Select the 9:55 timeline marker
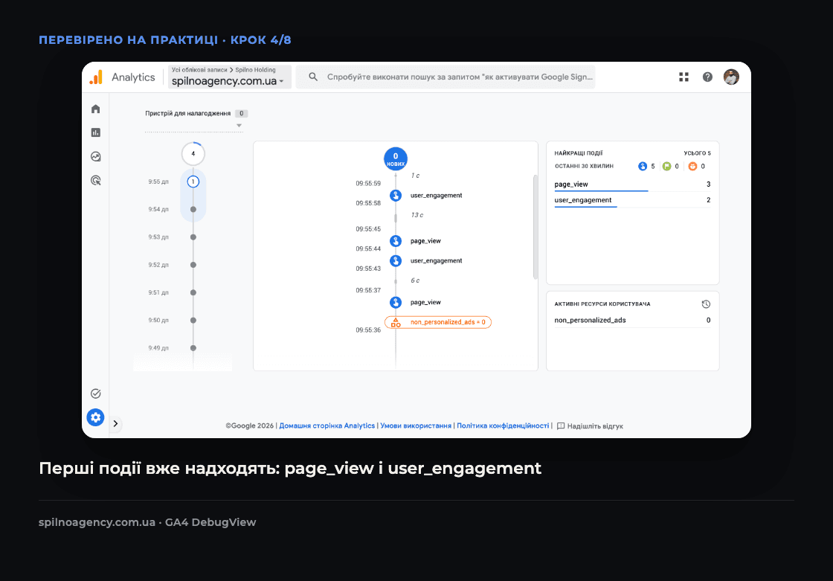 (x=193, y=182)
